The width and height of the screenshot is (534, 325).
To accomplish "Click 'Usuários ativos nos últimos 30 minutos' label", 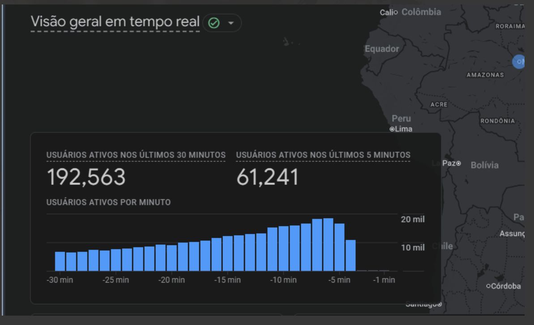I will [136, 155].
